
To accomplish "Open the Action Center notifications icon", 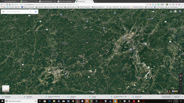I will coord(181,101).
